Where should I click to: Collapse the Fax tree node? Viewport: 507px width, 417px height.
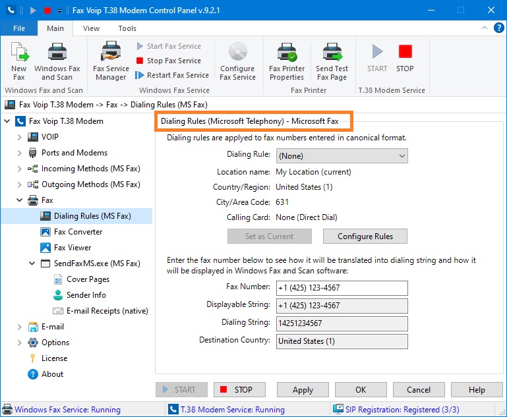click(19, 200)
